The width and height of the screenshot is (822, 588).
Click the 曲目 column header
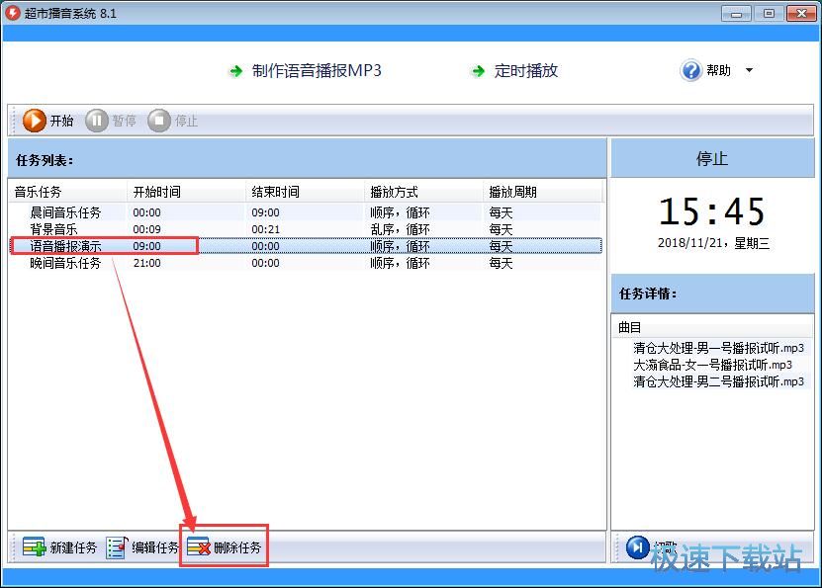point(712,327)
